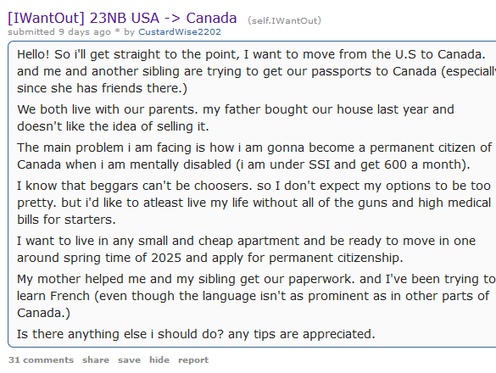Click the share button under the post
Image resolution: width=496 pixels, height=373 pixels.
96,360
